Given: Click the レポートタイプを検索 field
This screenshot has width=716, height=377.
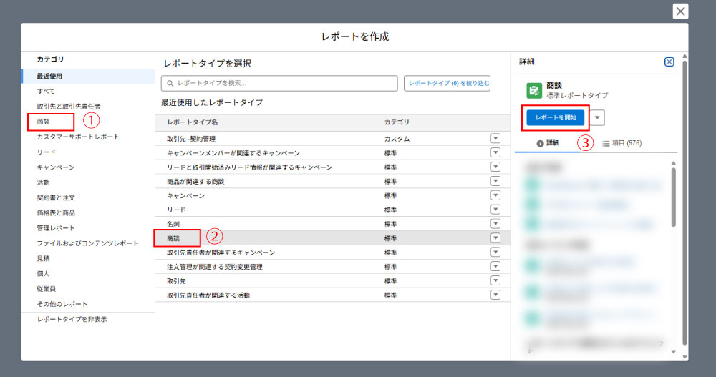Looking at the screenshot, I should click(279, 84).
